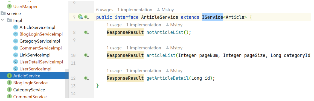Click '1 usage' hint above hotArticleList
Screen dimensions: 314x101
[x=114, y=25]
